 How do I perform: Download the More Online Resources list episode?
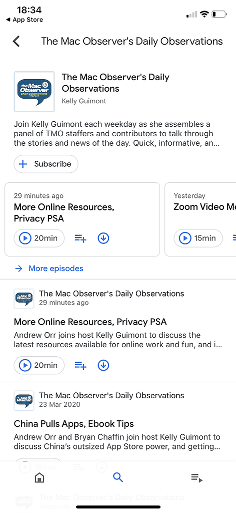tap(103, 365)
